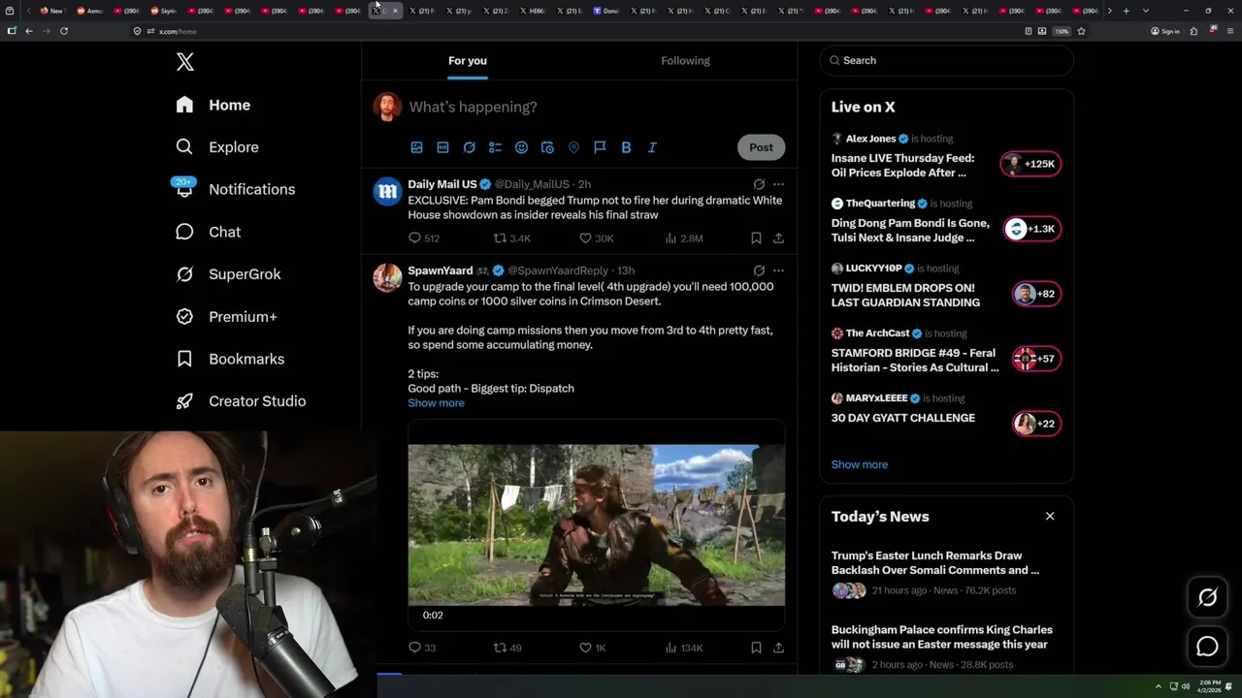Like the Daily Mail US post
The width and height of the screenshot is (1242, 698).
point(596,238)
